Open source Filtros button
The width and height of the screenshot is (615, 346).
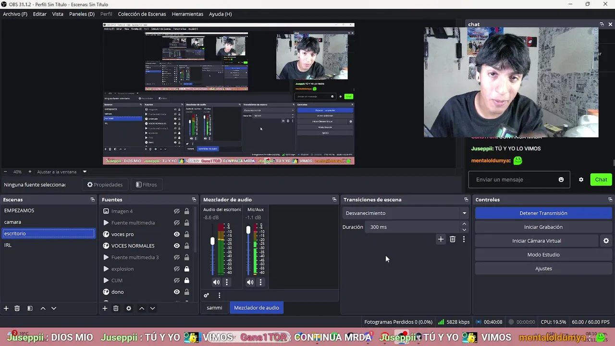[x=147, y=185]
